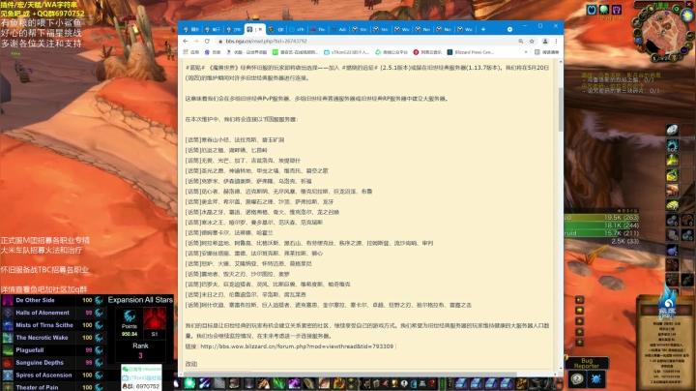The height and width of the screenshot is (391, 696).
Task: Click the Bug Reporter button
Action: [x=587, y=363]
